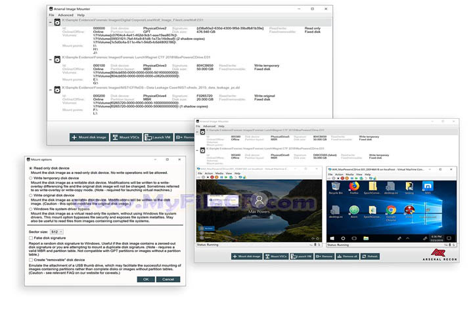
Task: Click the LoneWolf.E01 disk icon in top window
Action: [x=57, y=22]
